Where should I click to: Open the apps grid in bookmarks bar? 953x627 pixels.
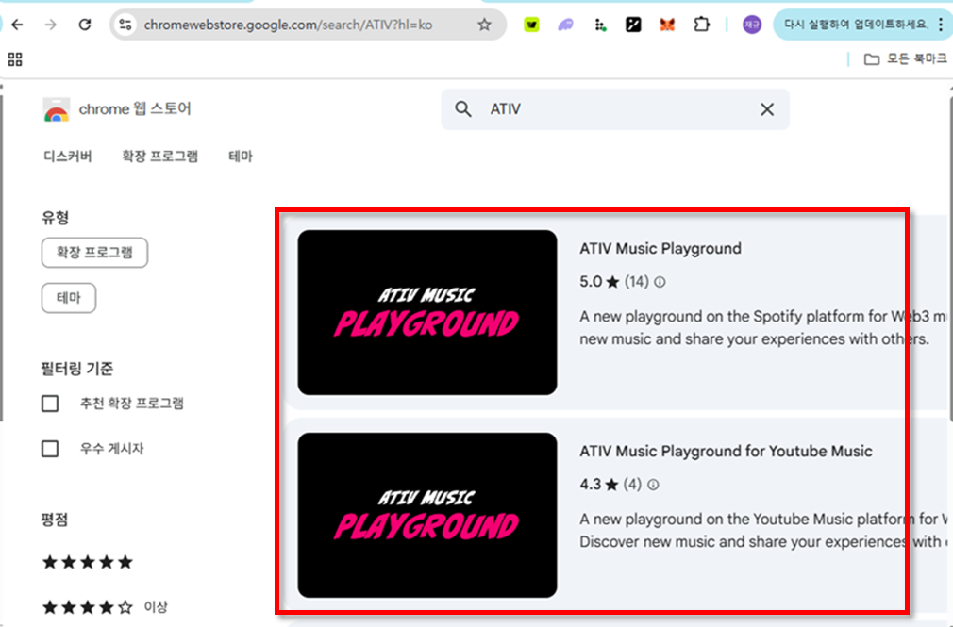click(x=15, y=59)
